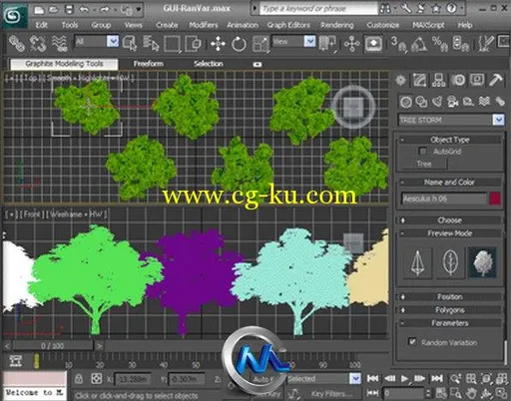
Task: Uncheck the Random Variation checkbox
Action: click(x=412, y=342)
